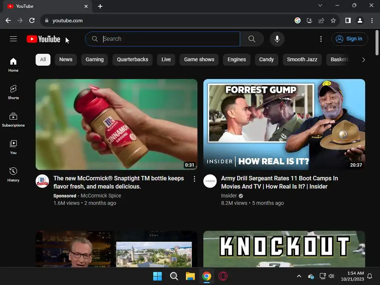380x285 pixels.
Task: Show more category chips with right arrow
Action: tap(363, 60)
